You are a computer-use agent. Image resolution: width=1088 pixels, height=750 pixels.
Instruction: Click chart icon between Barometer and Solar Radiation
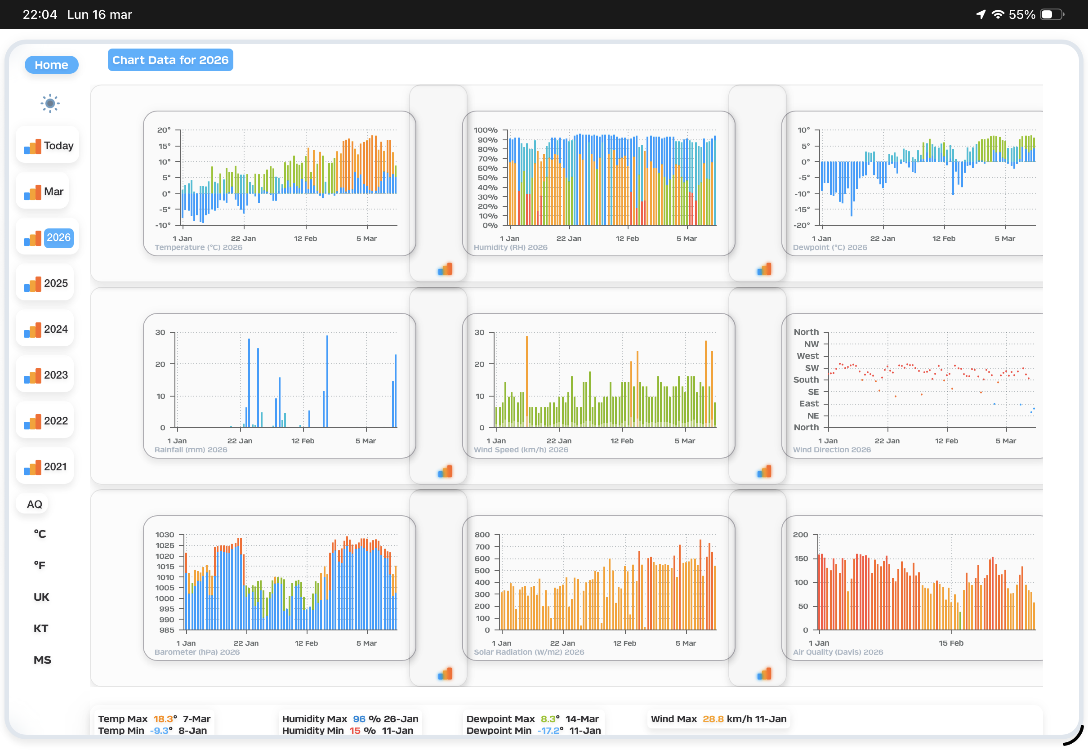445,674
